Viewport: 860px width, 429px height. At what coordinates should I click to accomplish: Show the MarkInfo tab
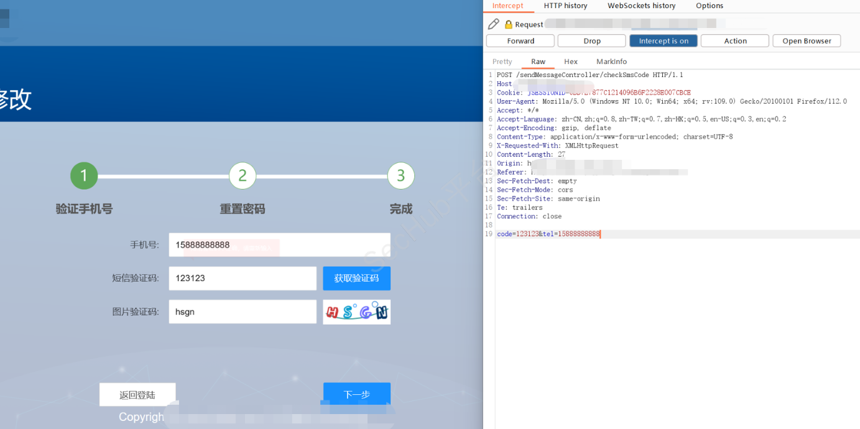611,62
